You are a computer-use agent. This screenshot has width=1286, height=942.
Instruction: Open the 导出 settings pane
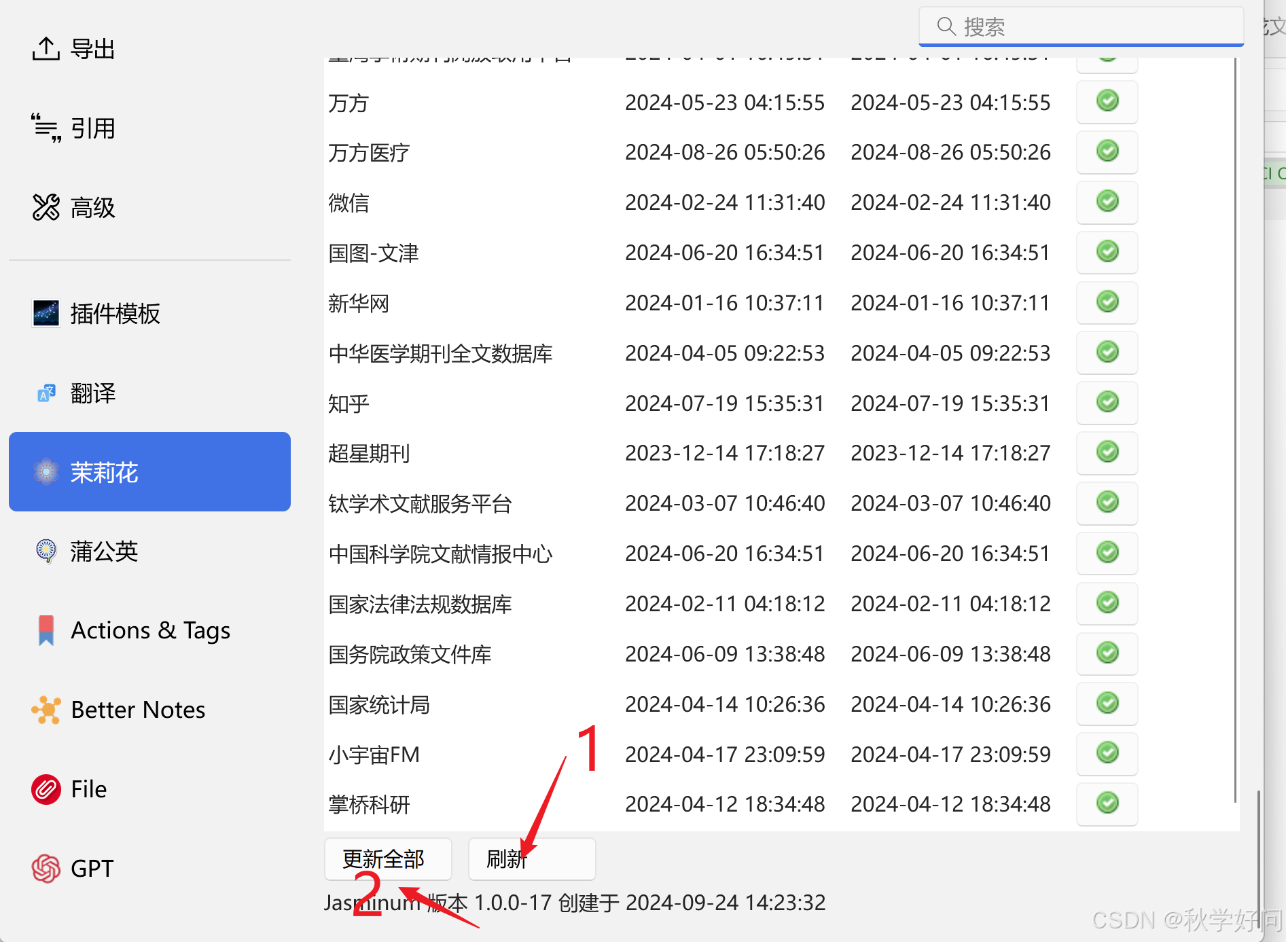pos(149,49)
